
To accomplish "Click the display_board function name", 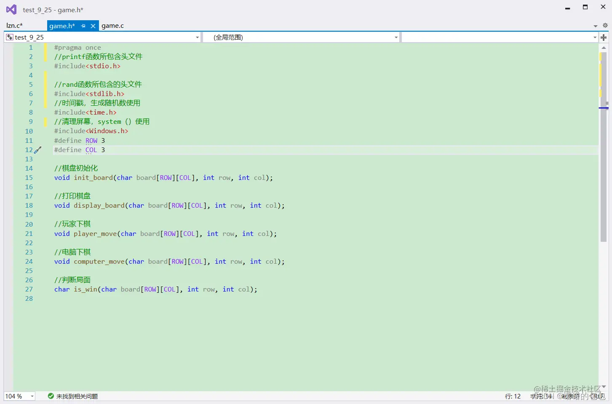I will click(x=99, y=206).
